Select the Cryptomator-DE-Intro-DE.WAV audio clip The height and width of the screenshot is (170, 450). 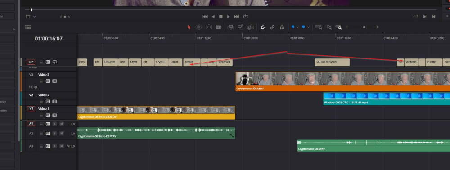click(156, 133)
